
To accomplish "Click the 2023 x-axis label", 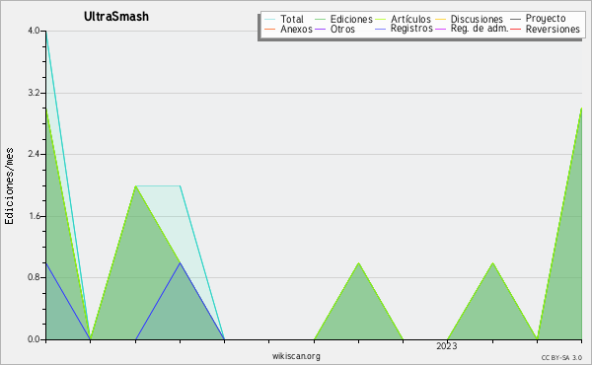I will 447,346.
